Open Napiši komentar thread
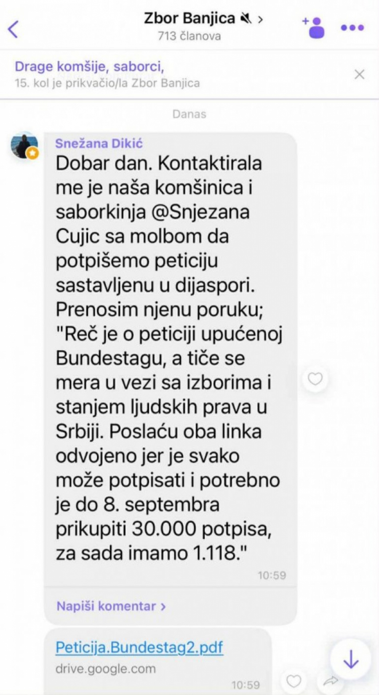 (x=111, y=606)
